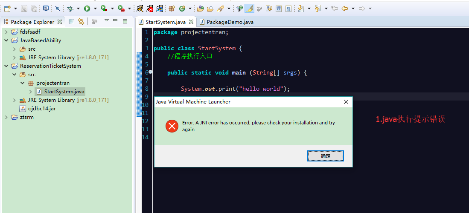Expand the fdsfsadf project
This screenshot has height=213, width=469.
pyautogui.click(x=6, y=32)
